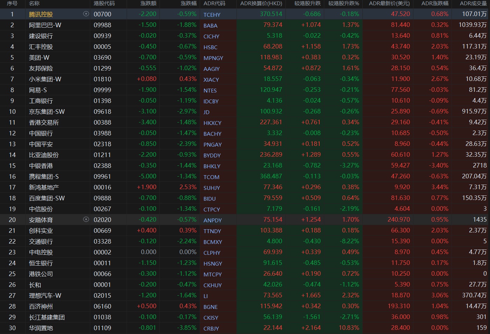Click the ADR code MPNGY
This screenshot has width=490, height=334.
[x=213, y=58]
